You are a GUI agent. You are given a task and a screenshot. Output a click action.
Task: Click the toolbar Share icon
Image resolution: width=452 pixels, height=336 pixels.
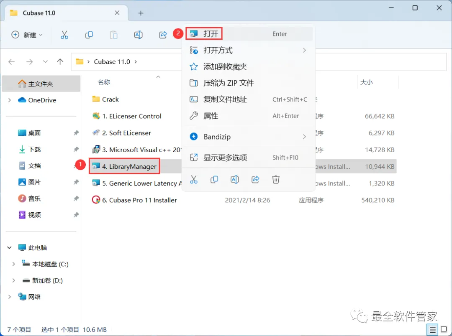coord(163,35)
